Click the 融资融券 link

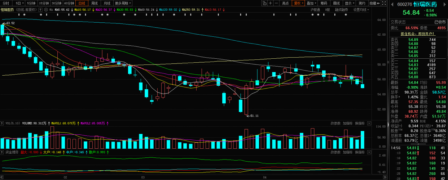(x=341, y=10)
